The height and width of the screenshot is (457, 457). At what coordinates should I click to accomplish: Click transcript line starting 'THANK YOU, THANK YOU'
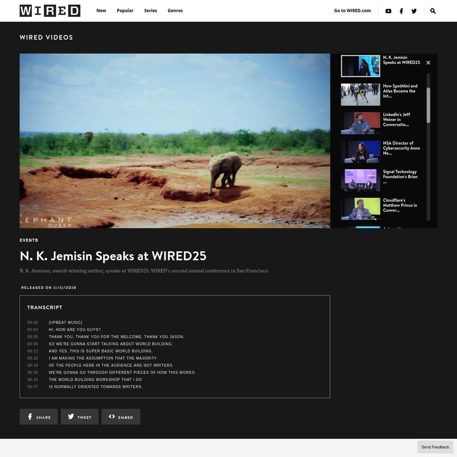pos(117,337)
